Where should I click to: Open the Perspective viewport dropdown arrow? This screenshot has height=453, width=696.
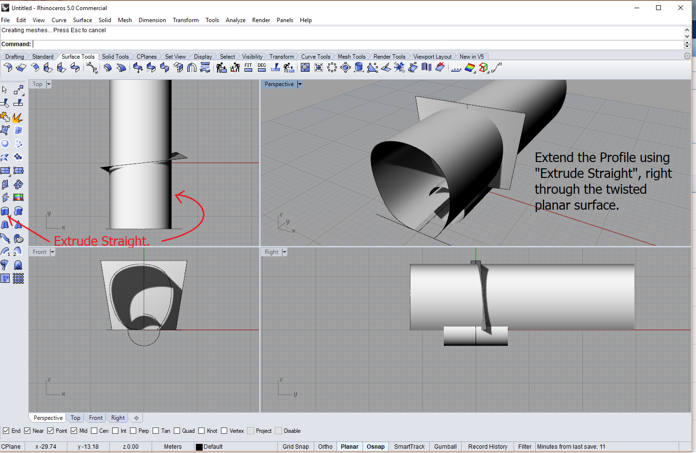(300, 84)
